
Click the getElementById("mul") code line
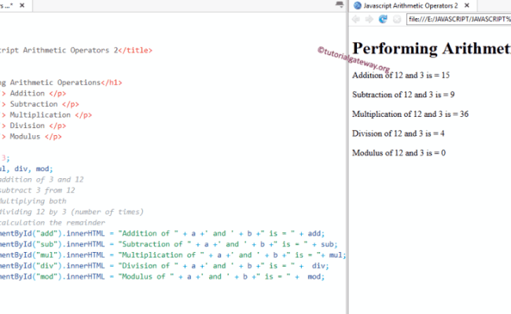click(173, 255)
